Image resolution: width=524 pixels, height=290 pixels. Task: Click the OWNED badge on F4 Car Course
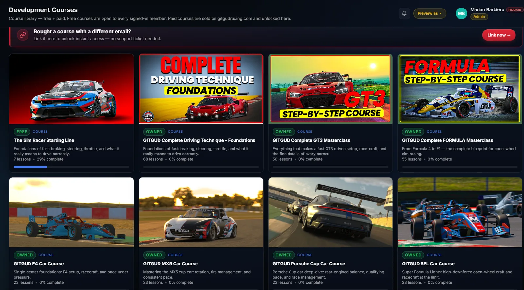[25, 255]
